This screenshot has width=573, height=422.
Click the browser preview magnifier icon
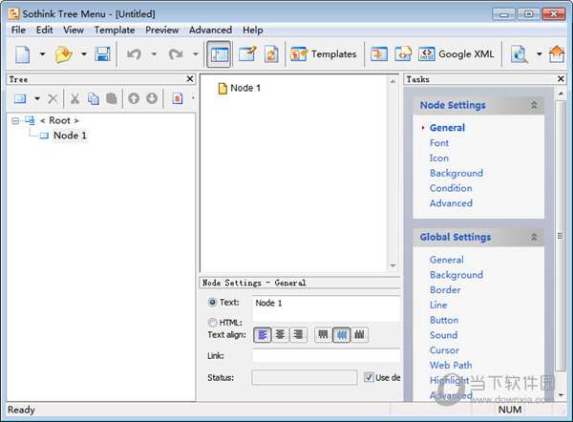pos(520,54)
